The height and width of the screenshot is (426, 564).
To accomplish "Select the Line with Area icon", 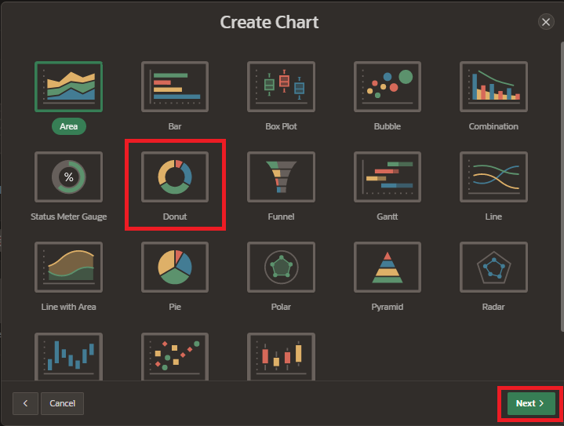I will click(68, 268).
